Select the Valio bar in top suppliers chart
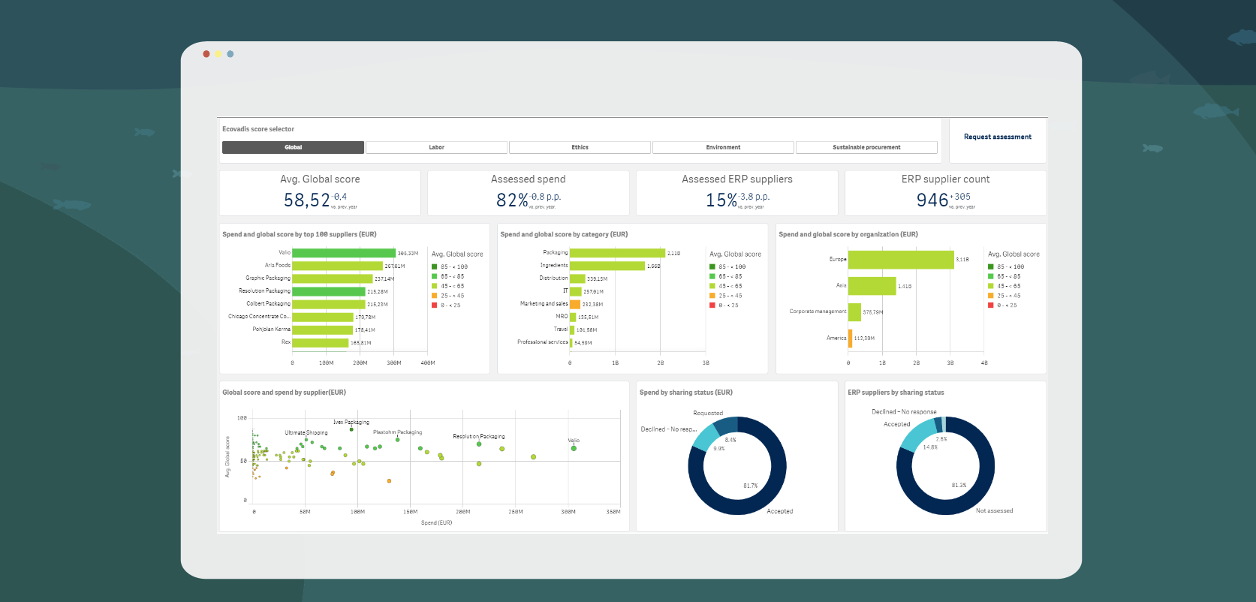This screenshot has height=602, width=1256. pos(343,253)
